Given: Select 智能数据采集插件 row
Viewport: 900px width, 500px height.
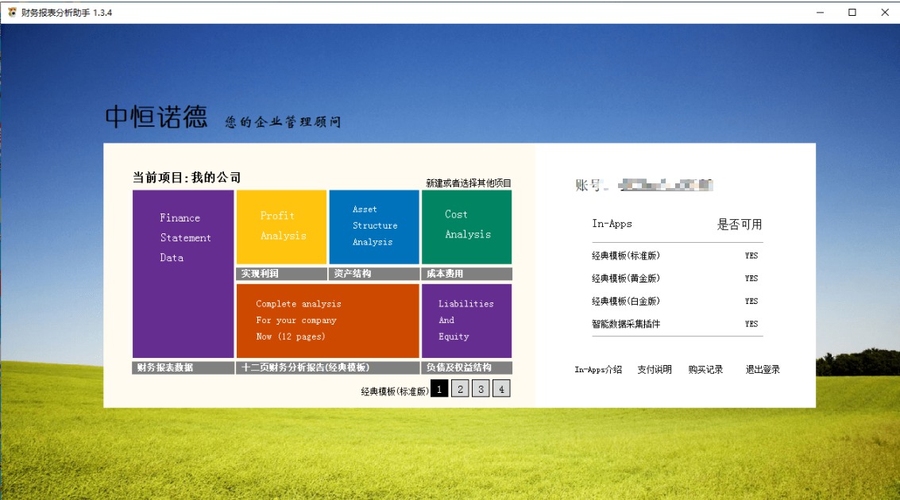Looking at the screenshot, I should tap(678, 324).
